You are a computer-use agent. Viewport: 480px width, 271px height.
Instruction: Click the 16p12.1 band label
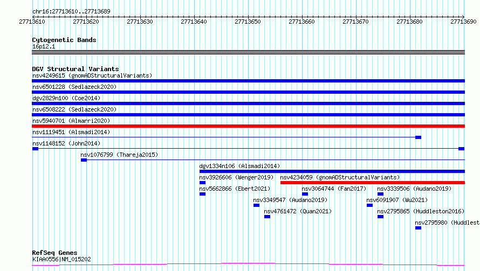click(x=44, y=46)
